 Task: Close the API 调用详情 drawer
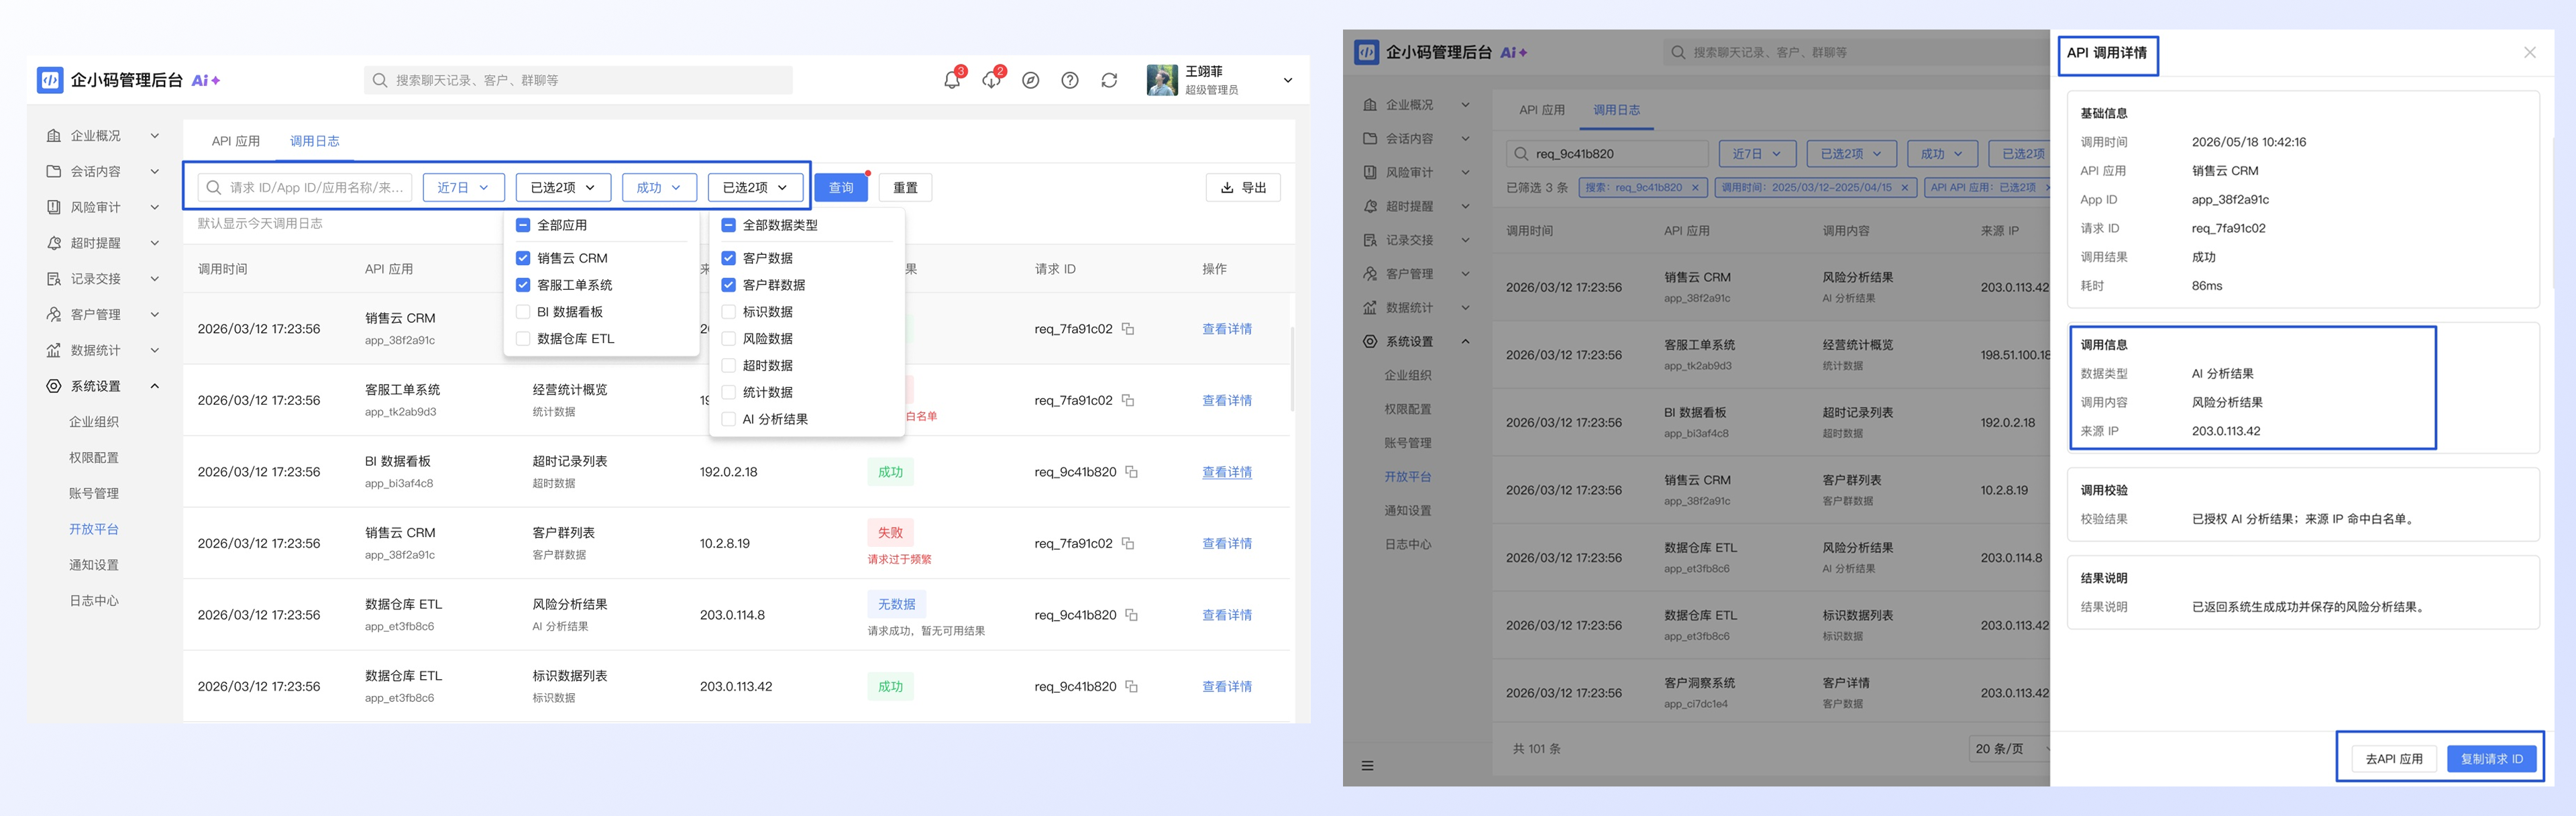tap(2530, 52)
